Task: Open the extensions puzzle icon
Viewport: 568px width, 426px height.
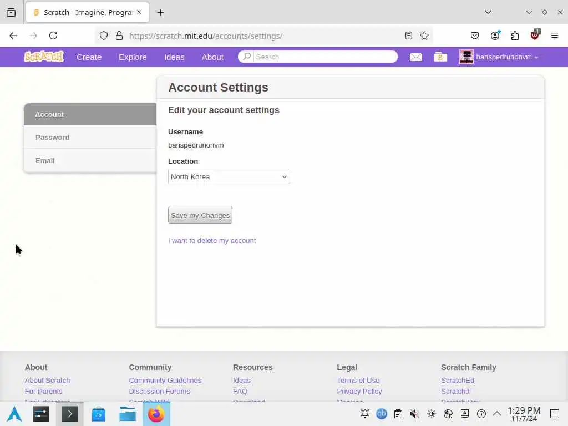Action: click(x=515, y=35)
